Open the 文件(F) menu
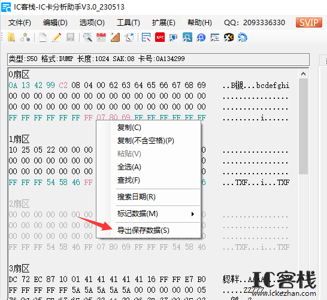 (20, 23)
